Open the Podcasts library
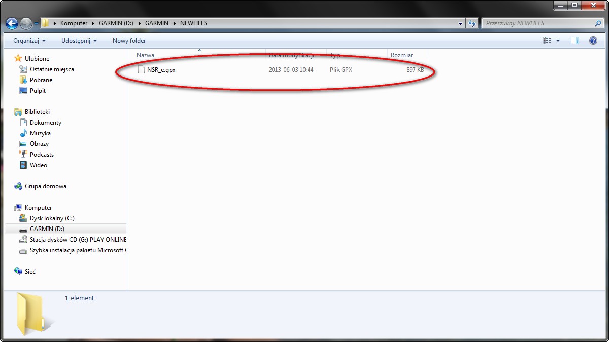Image resolution: width=609 pixels, height=342 pixels. click(x=42, y=155)
